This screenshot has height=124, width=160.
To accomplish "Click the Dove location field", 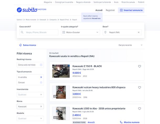I will [x=122, y=32].
